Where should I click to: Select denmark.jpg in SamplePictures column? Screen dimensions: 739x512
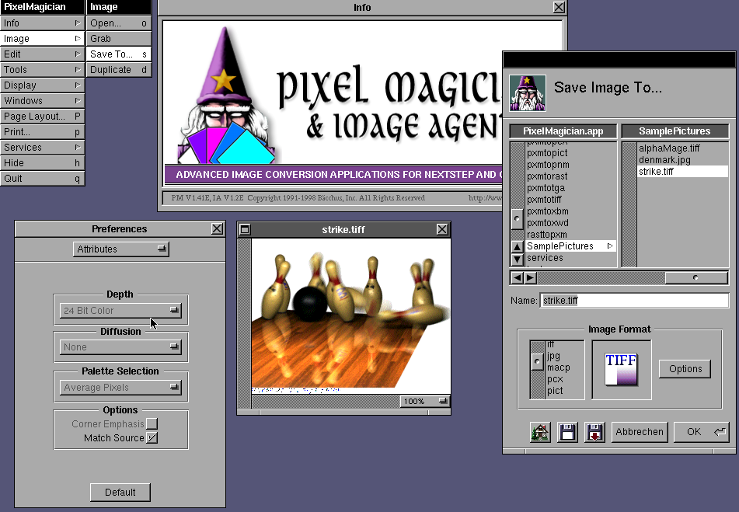click(x=664, y=160)
